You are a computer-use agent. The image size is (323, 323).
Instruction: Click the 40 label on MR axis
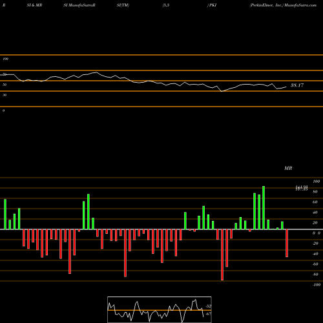pos(315,213)
